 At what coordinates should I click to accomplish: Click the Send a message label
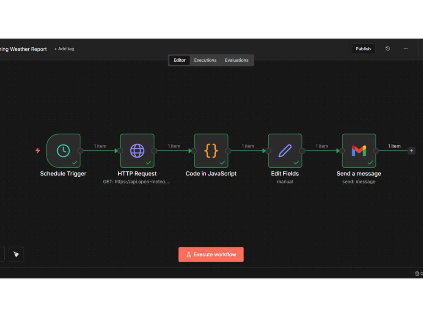pos(359,174)
